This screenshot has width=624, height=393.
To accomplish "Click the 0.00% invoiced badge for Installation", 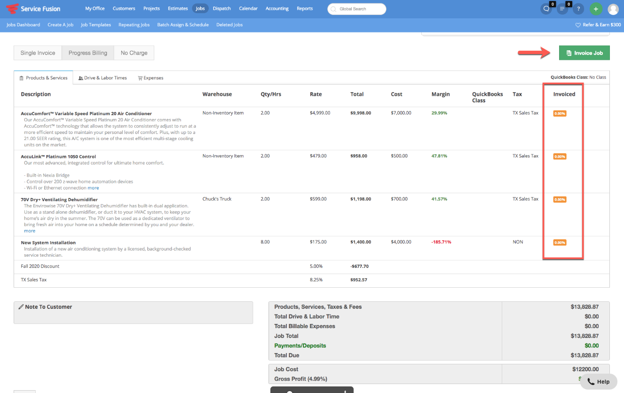I will click(x=560, y=243).
